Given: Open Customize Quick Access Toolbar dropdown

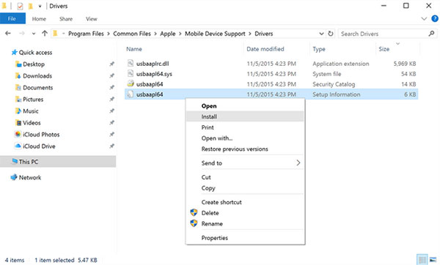Looking at the screenshot, I should (x=40, y=6).
